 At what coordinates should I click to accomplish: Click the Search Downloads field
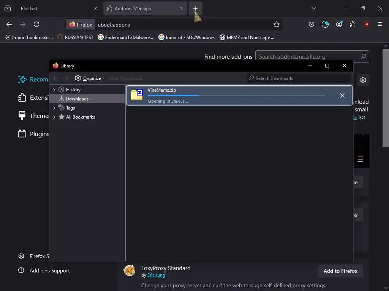[x=299, y=78]
